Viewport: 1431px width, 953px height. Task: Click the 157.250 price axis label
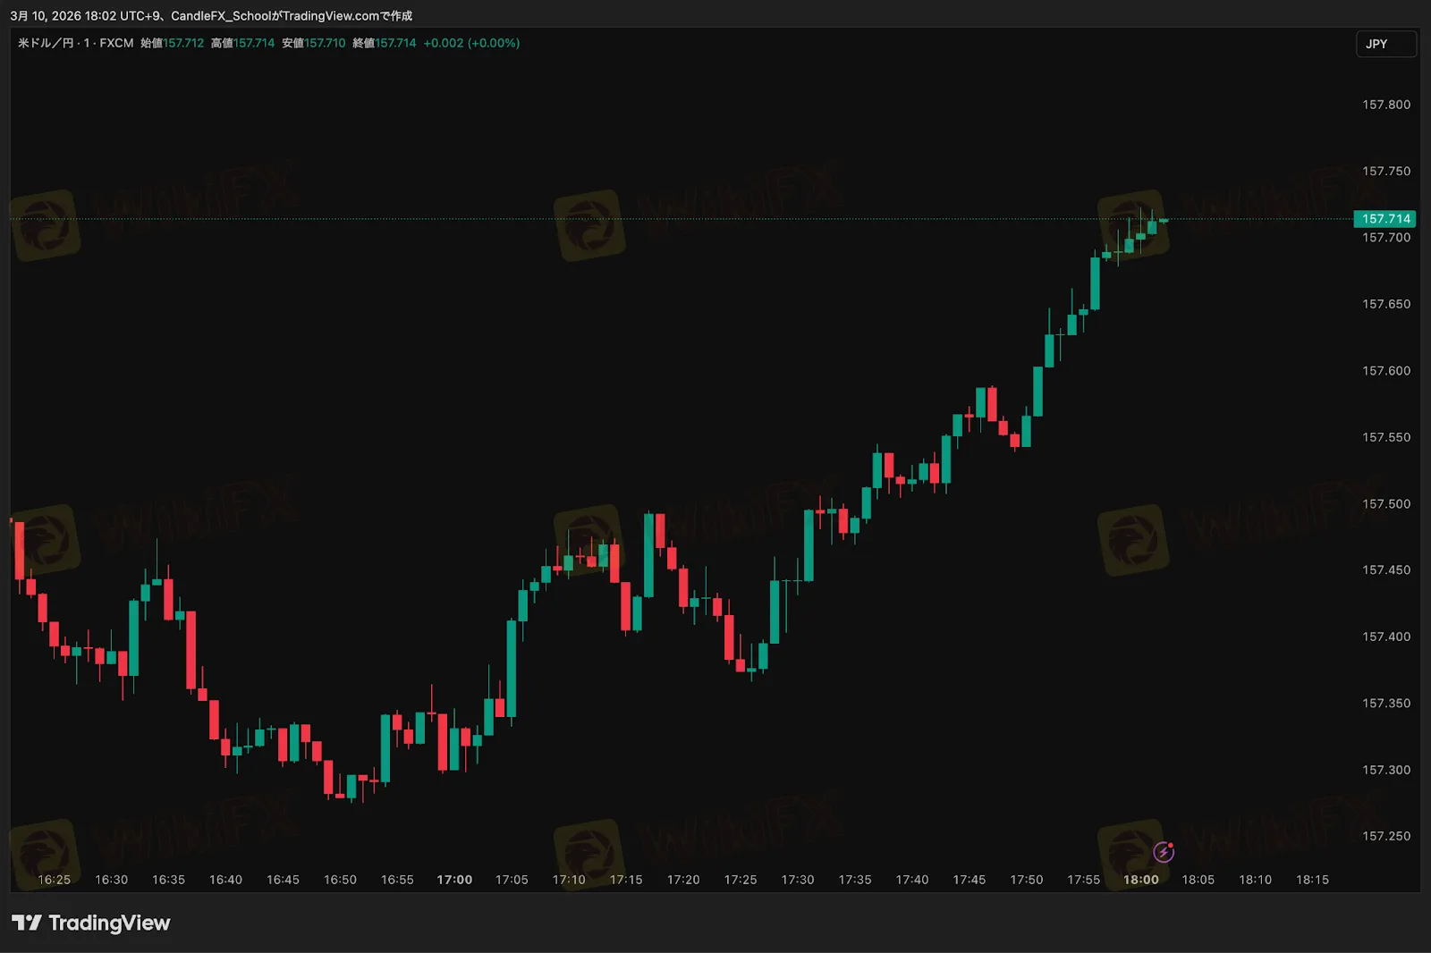pos(1385,836)
